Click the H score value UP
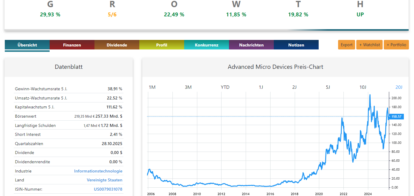 coord(360,15)
